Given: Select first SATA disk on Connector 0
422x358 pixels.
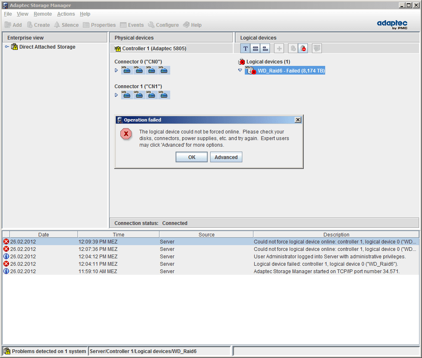Looking at the screenshot, I should click(127, 70).
